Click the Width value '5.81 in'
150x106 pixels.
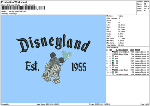146,8
